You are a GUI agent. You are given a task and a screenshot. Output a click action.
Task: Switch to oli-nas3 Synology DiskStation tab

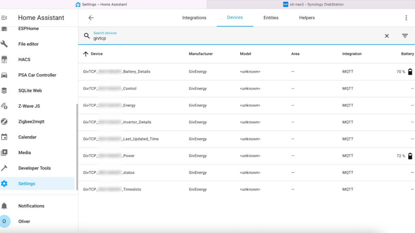pyautogui.click(x=311, y=4)
